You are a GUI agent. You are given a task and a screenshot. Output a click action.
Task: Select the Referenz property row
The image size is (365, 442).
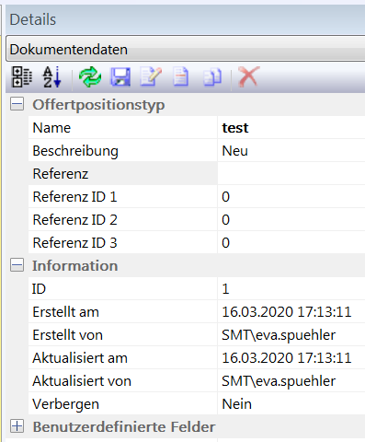click(x=197, y=173)
